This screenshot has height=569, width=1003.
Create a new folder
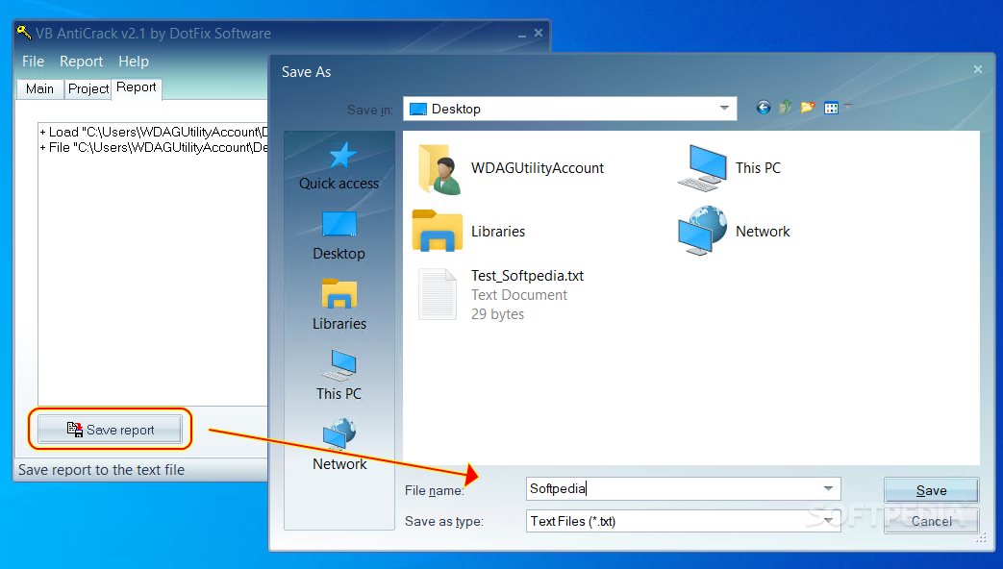pyautogui.click(x=807, y=108)
